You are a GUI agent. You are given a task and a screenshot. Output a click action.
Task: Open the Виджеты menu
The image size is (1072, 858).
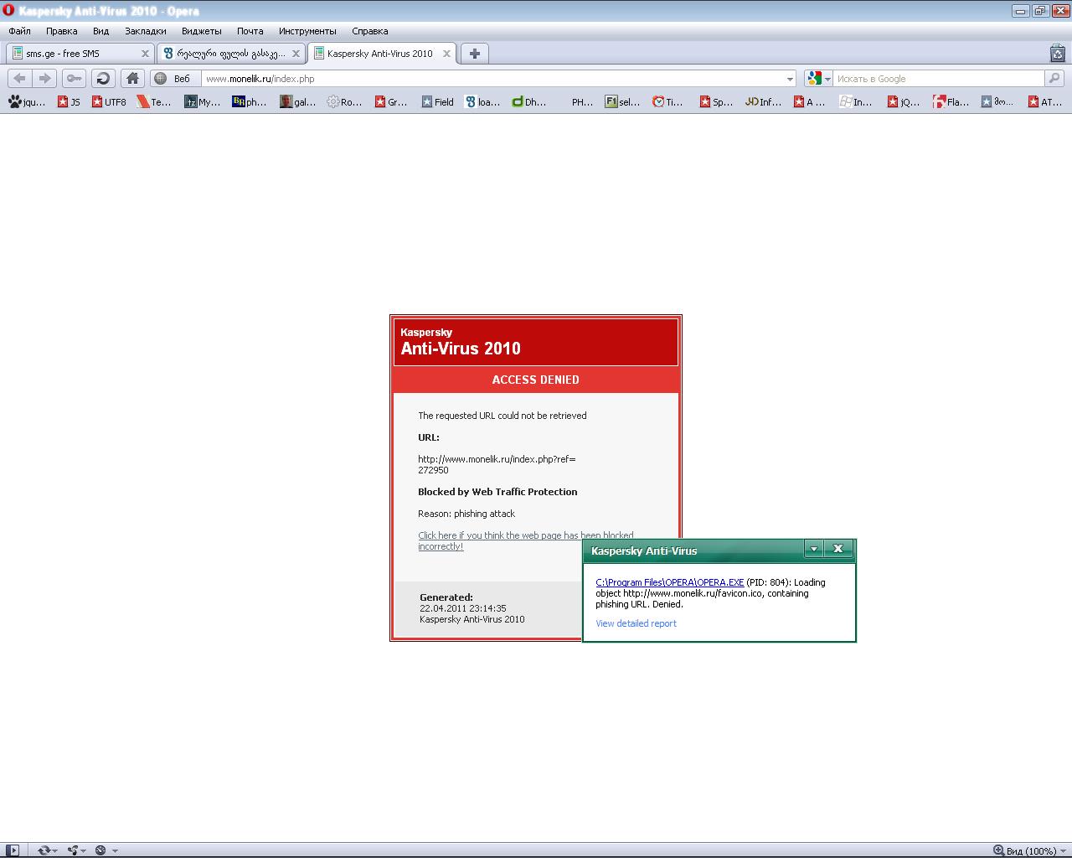pos(202,31)
